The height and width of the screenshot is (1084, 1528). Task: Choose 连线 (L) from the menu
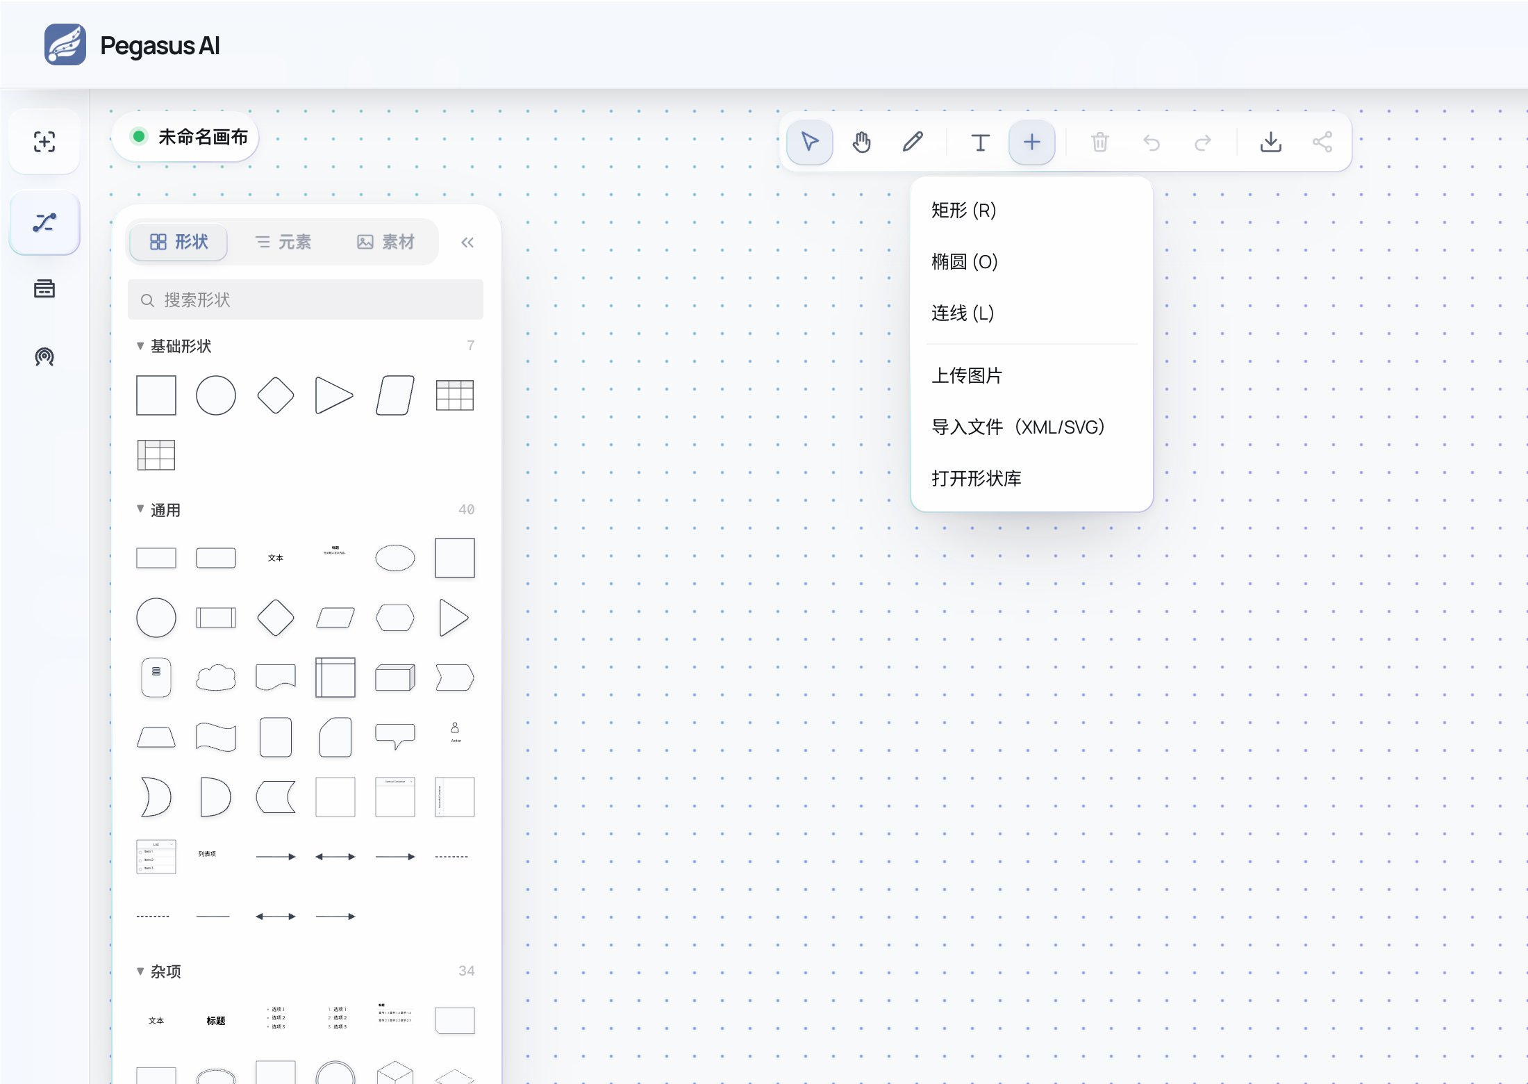[1031, 313]
